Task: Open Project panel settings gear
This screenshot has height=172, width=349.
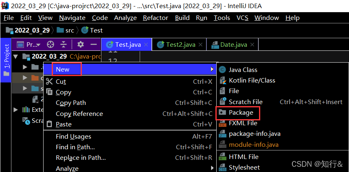Action: 80,45
